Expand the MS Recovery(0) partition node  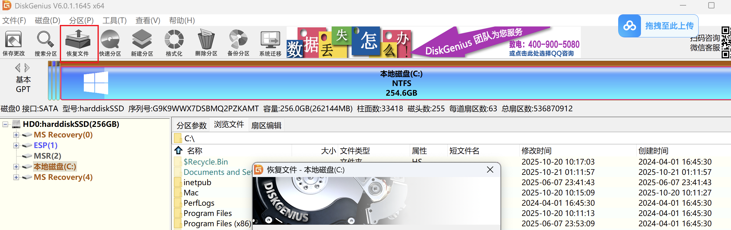16,135
